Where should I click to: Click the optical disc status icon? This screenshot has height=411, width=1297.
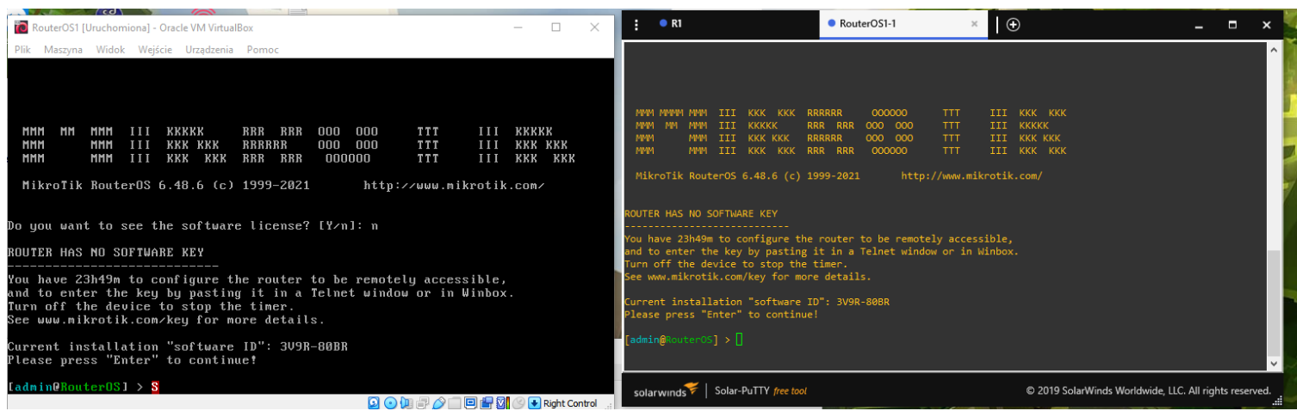pos(389,403)
